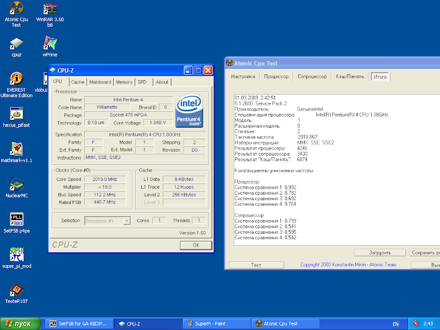Minimize the CPU-Z window
Screen dimensions: 440x330
pyautogui.click(x=188, y=70)
